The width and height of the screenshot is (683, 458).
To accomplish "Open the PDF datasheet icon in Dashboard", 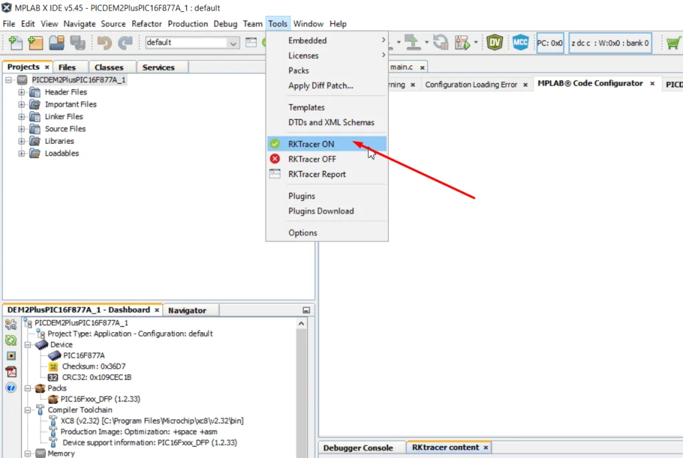I will [x=11, y=371].
